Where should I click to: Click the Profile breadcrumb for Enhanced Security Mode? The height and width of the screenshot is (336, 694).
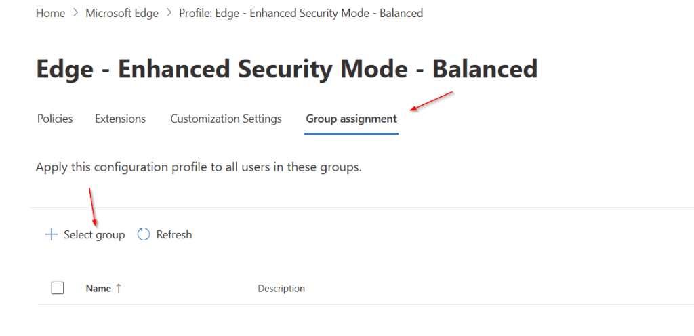pyautogui.click(x=301, y=14)
